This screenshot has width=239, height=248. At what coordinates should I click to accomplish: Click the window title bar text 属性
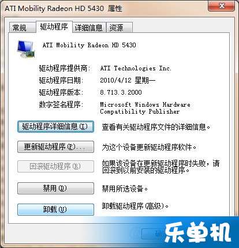(x=115, y=9)
